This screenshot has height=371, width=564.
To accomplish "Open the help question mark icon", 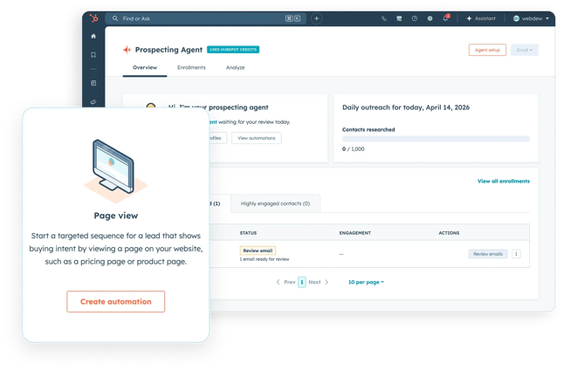I will point(415,18).
